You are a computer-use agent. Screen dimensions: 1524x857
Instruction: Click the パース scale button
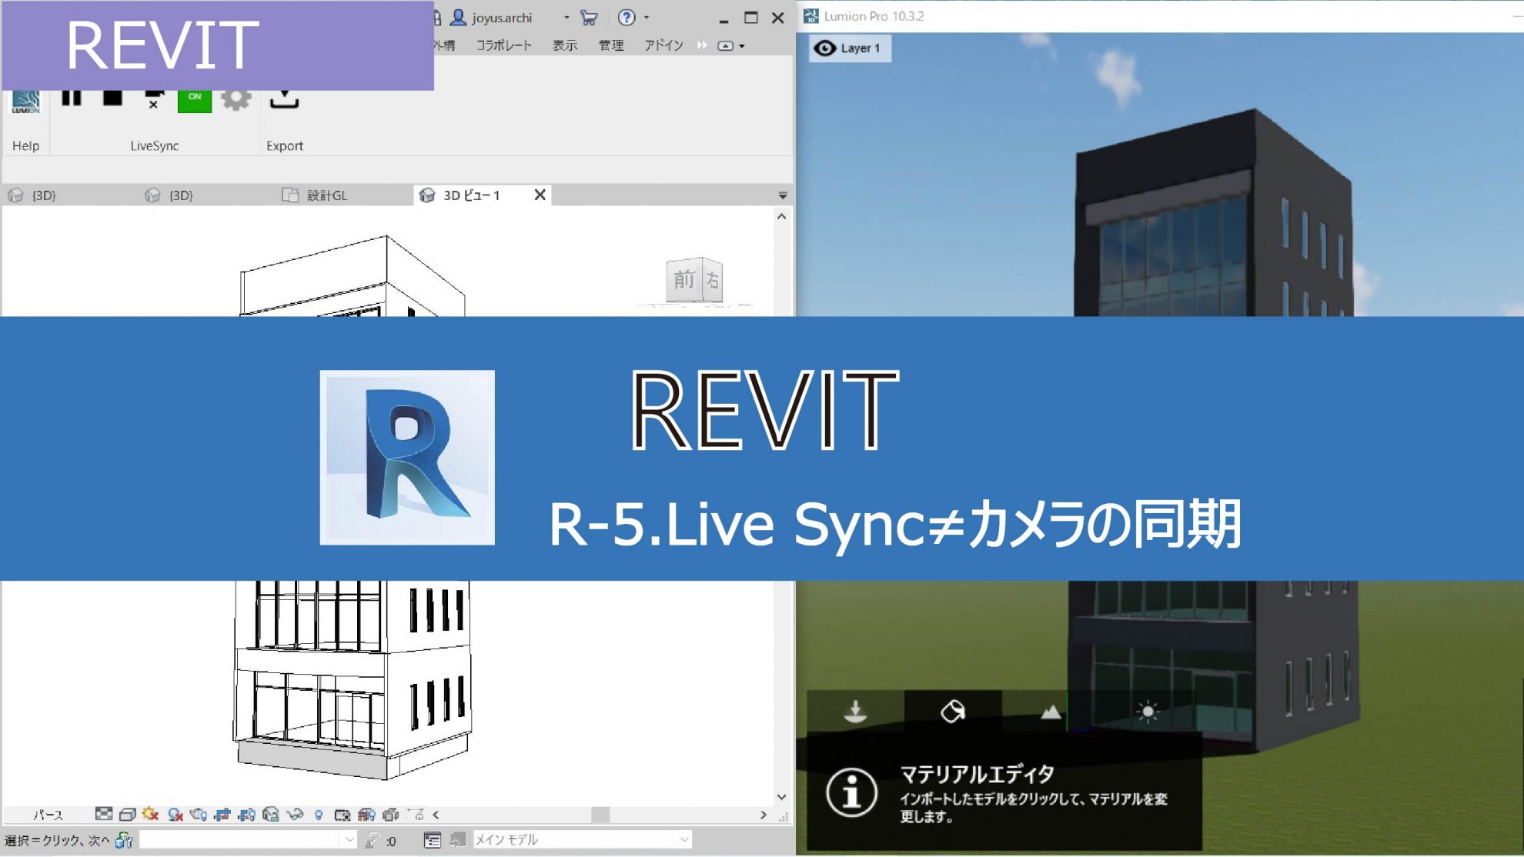click(48, 815)
